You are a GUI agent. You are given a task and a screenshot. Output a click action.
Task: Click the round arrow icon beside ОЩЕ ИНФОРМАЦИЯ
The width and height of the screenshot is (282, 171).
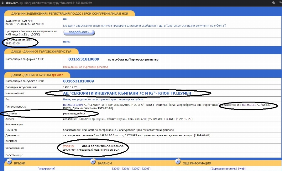point(177,162)
